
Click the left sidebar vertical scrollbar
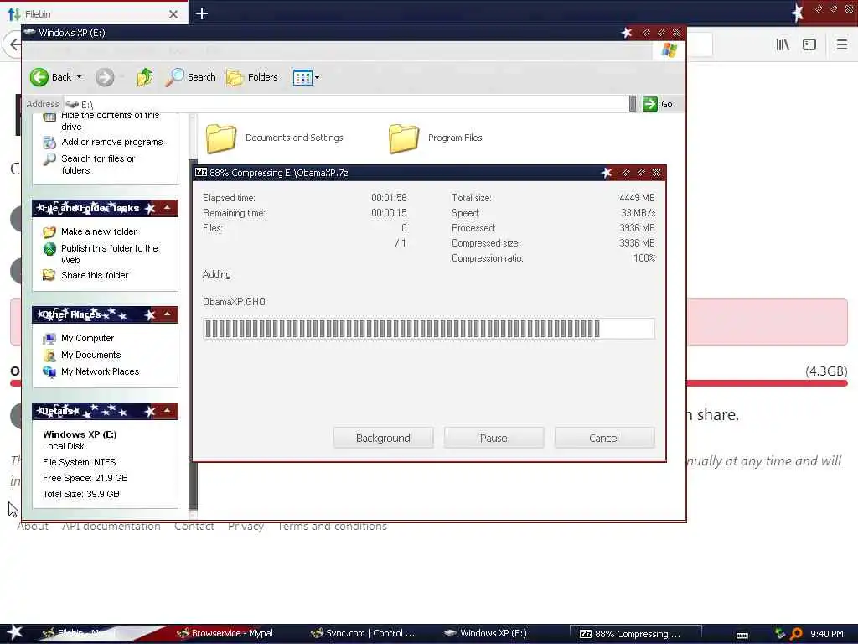point(193,315)
